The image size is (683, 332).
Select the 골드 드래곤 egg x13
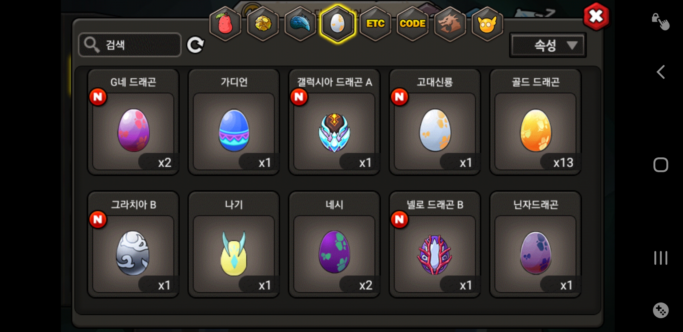pyautogui.click(x=535, y=122)
